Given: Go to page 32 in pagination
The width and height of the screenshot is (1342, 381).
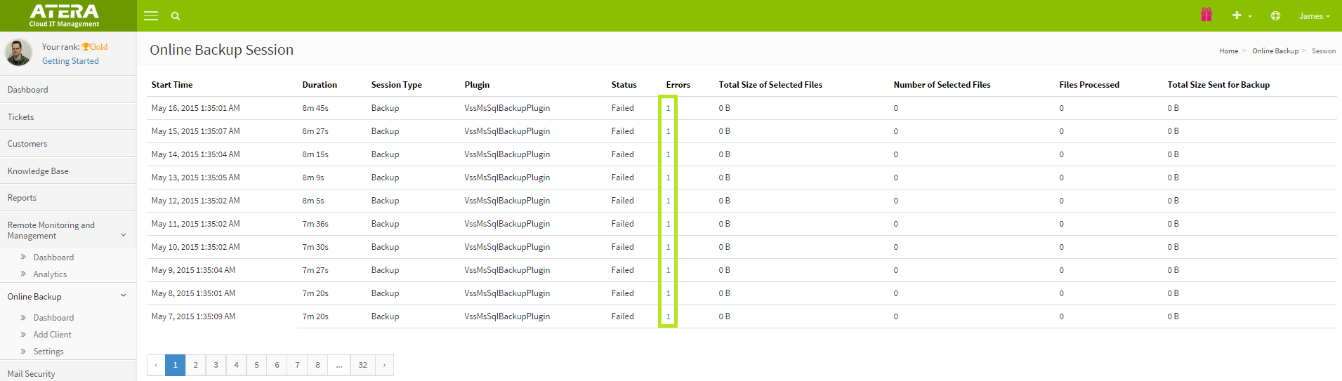Looking at the screenshot, I should tap(362, 365).
